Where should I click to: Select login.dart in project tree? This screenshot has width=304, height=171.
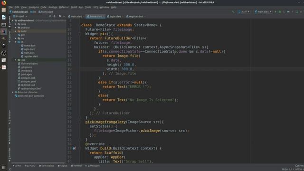(x=28, y=49)
